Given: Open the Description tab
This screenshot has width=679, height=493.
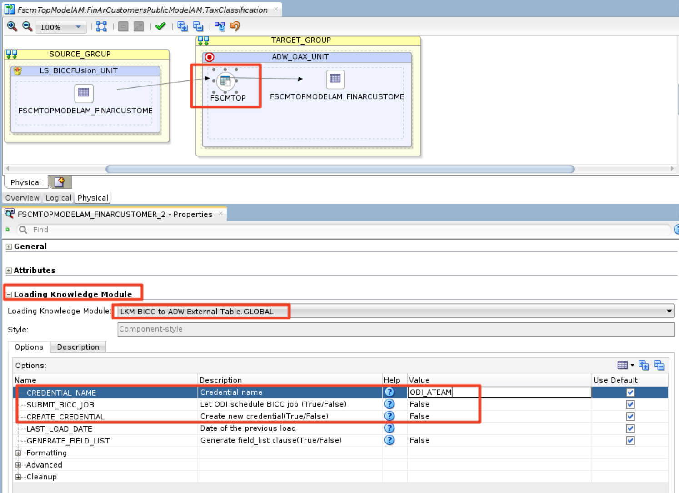Looking at the screenshot, I should pos(78,347).
